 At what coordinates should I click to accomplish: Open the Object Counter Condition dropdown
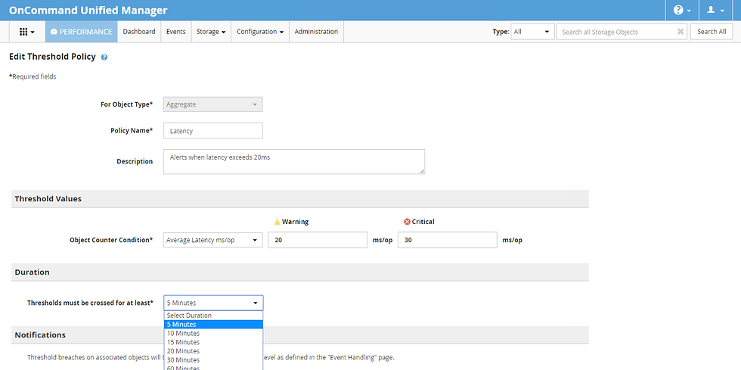point(212,240)
